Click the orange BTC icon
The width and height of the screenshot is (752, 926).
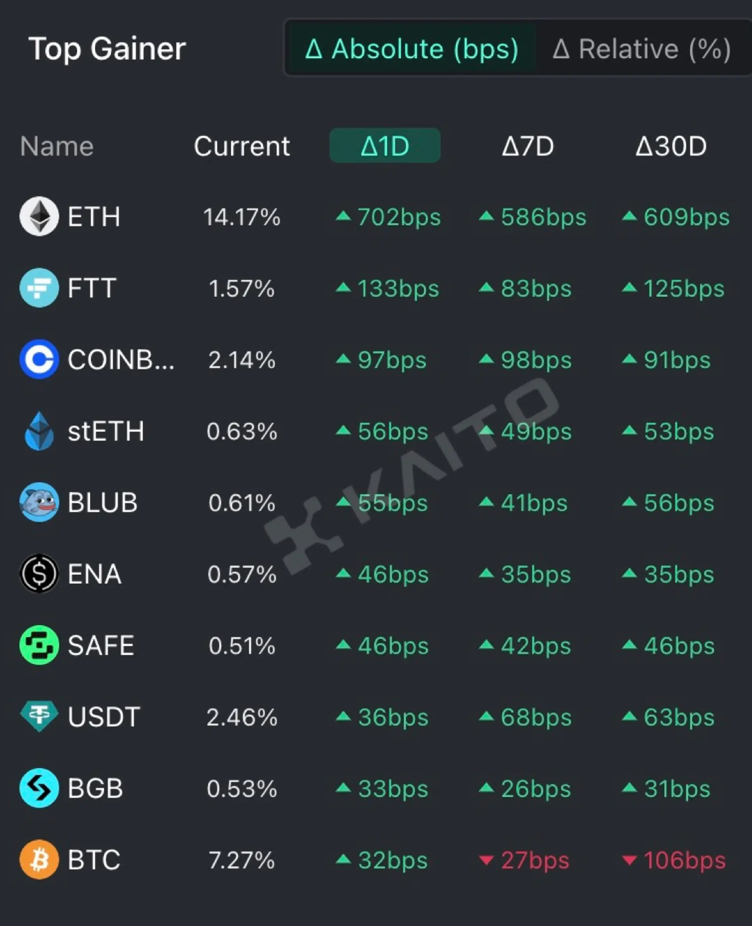point(40,859)
